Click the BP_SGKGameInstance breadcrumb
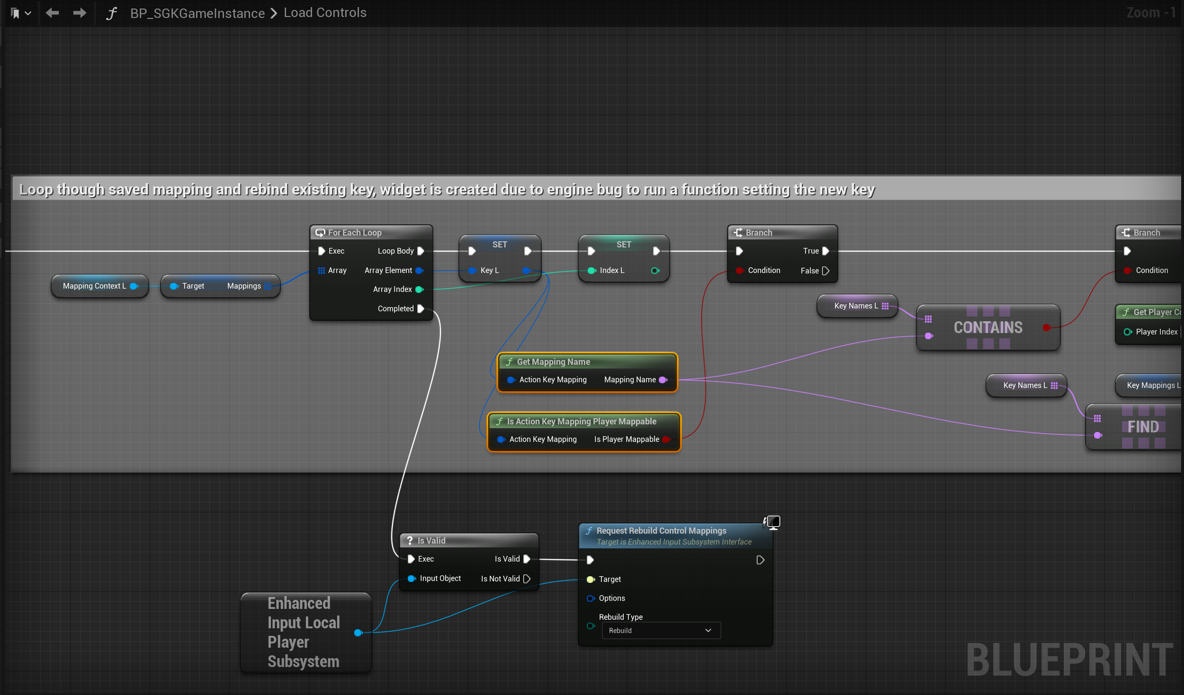Image resolution: width=1184 pixels, height=695 pixels. (x=197, y=13)
